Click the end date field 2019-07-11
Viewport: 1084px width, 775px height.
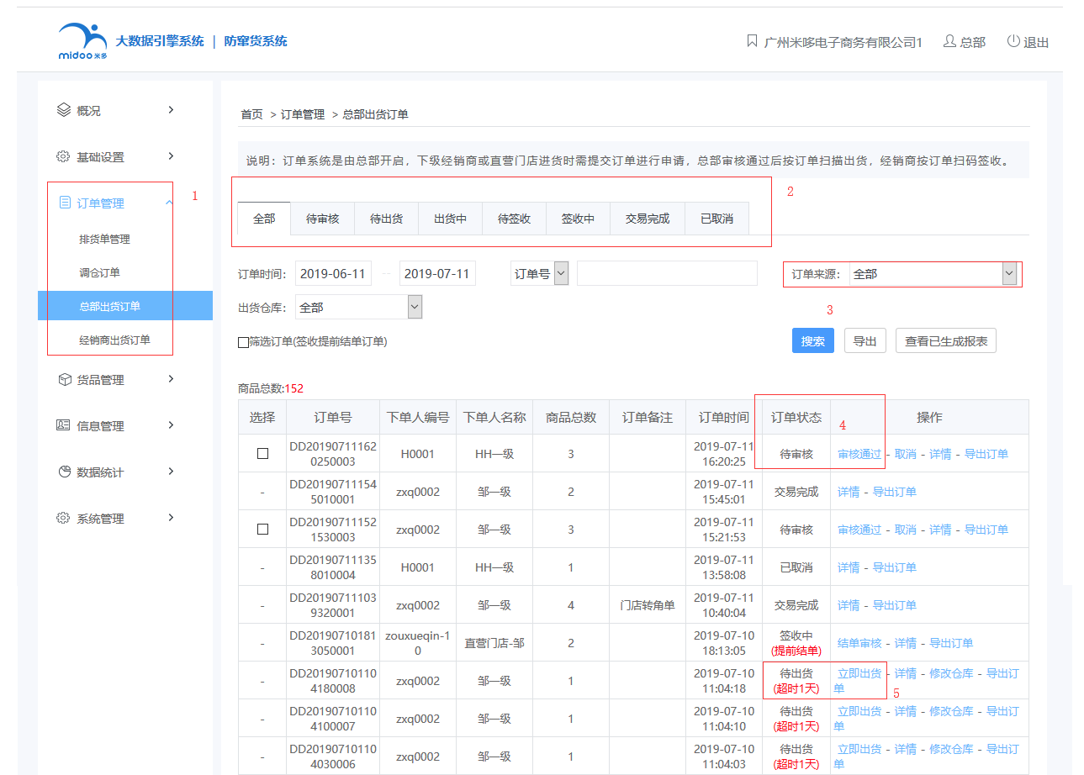pyautogui.click(x=437, y=273)
